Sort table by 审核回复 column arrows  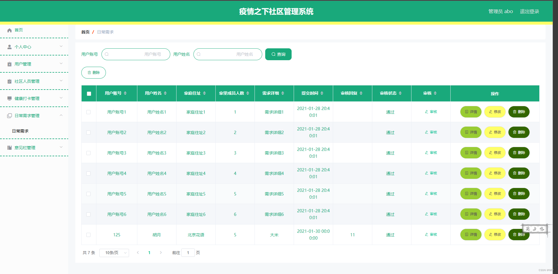point(361,93)
